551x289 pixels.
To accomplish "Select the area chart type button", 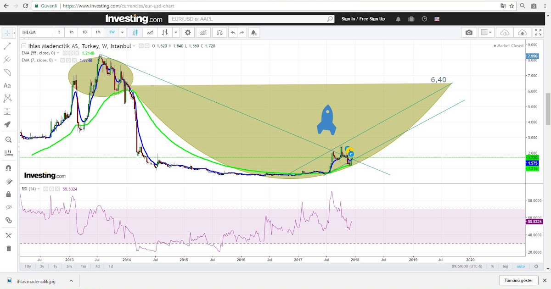I will [150, 33].
